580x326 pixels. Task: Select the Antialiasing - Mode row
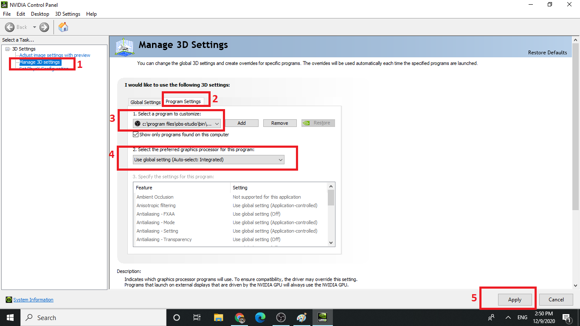(x=230, y=222)
